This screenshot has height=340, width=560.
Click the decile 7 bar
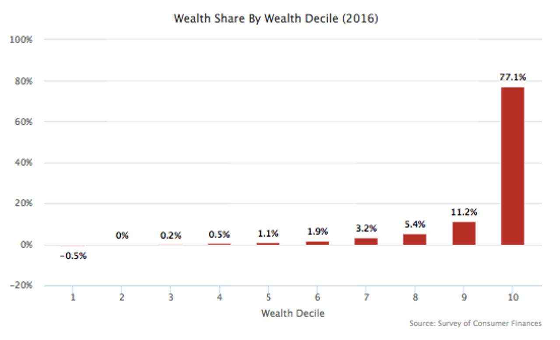(366, 241)
